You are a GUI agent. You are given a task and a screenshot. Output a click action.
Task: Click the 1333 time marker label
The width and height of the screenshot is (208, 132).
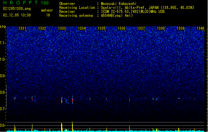(62, 28)
